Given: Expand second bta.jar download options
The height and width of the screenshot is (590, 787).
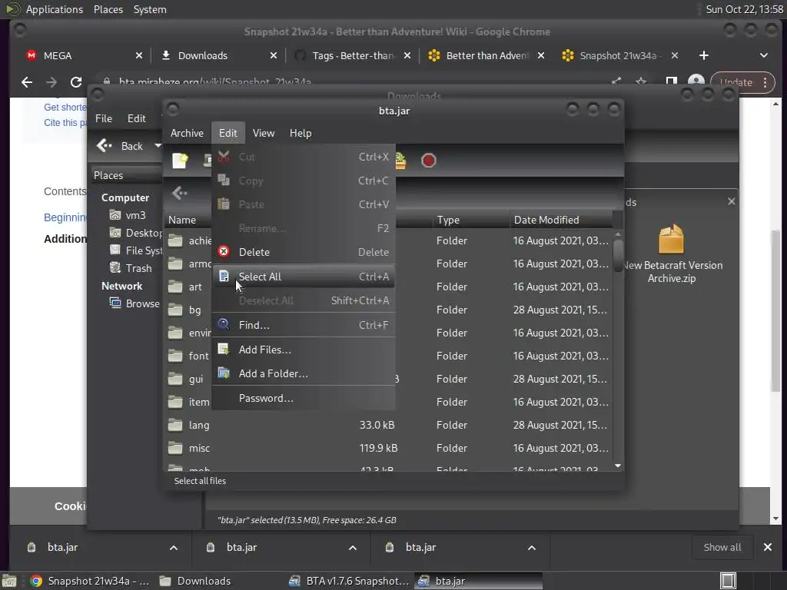Looking at the screenshot, I should 352,548.
